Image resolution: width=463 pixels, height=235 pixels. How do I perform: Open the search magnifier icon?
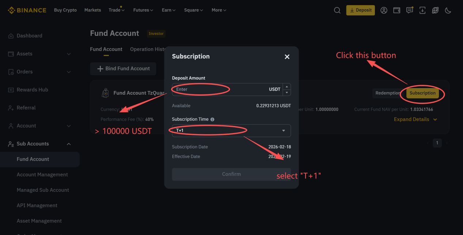tap(337, 10)
